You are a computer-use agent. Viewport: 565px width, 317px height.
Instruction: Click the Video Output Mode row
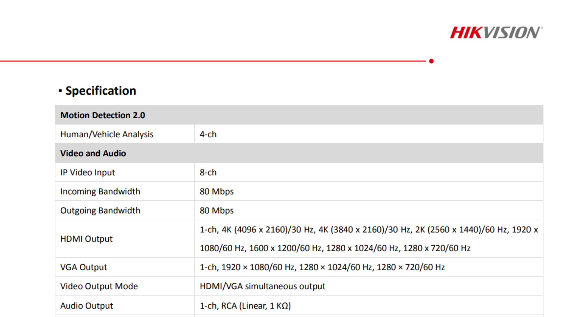tap(99, 286)
